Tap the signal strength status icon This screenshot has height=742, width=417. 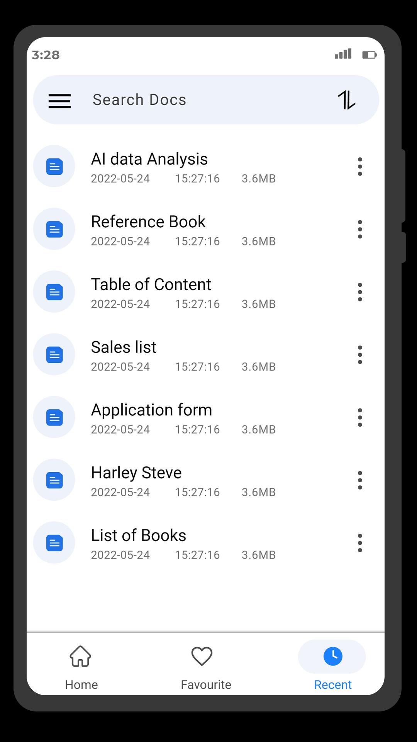(x=343, y=54)
